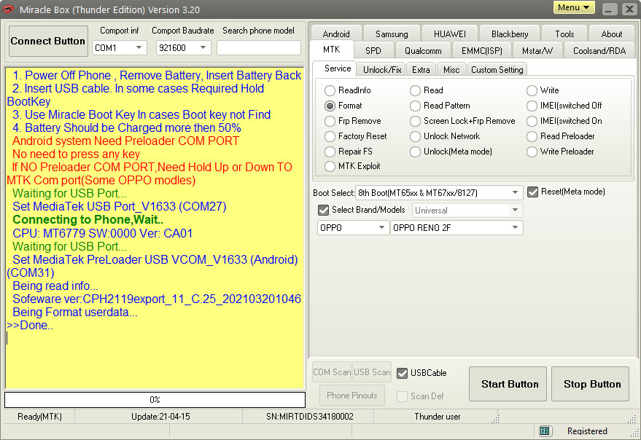Click the Thunder user status text

pos(438,417)
